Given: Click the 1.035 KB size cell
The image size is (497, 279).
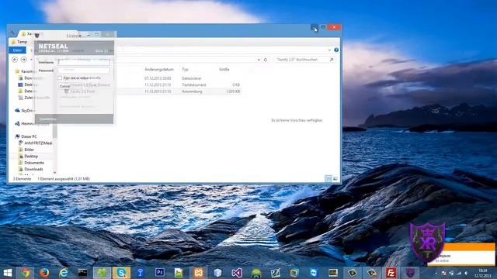Looking at the screenshot, I should pyautogui.click(x=233, y=91).
